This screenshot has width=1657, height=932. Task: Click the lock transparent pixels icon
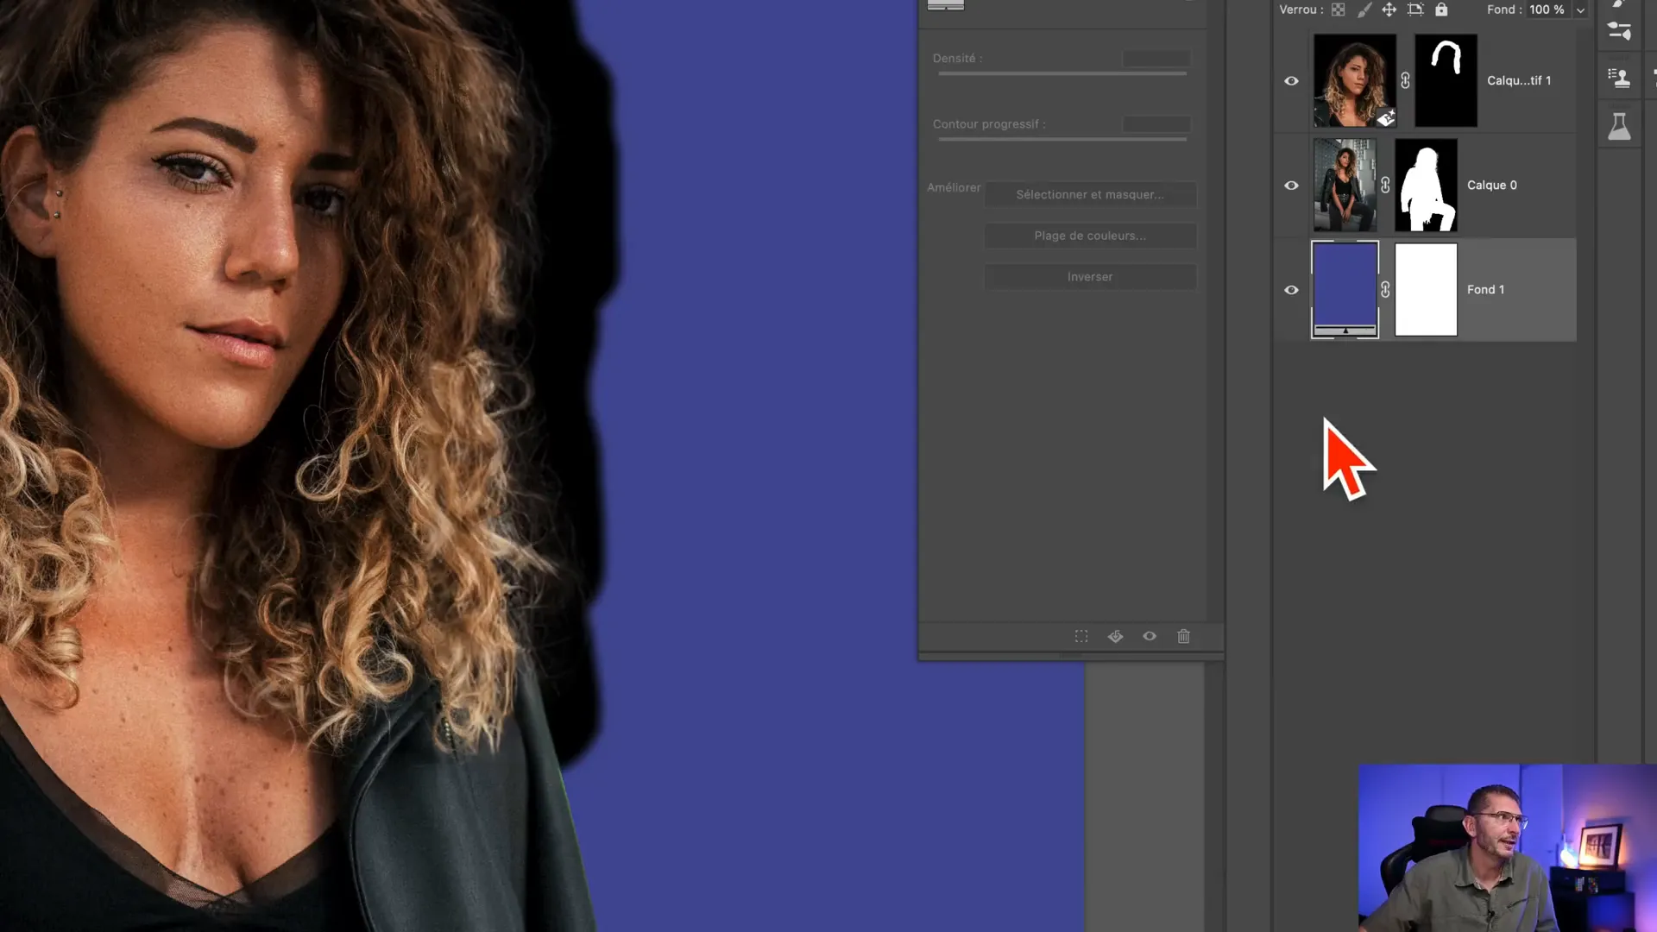[1338, 9]
